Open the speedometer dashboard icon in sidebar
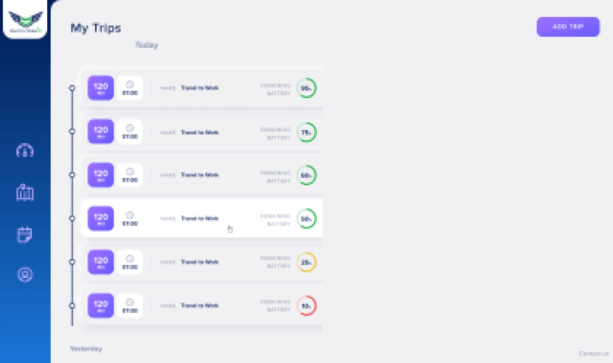The height and width of the screenshot is (363, 613). [x=25, y=151]
